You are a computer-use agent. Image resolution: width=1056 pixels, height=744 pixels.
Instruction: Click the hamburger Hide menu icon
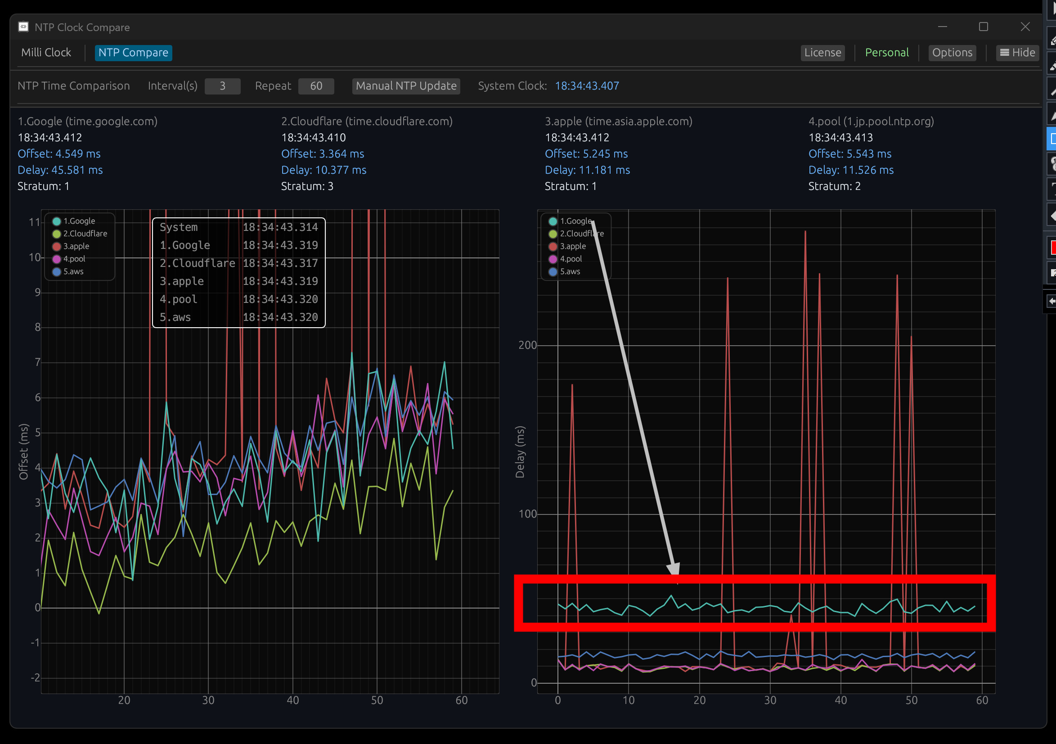[x=1005, y=53]
